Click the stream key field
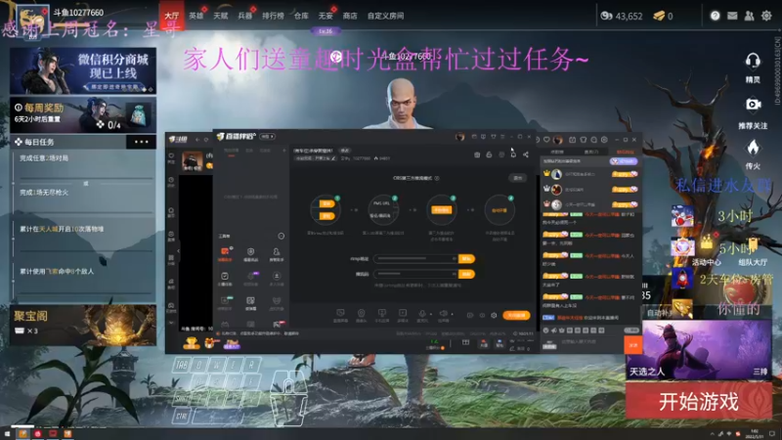This screenshot has width=782, height=440. [x=414, y=274]
